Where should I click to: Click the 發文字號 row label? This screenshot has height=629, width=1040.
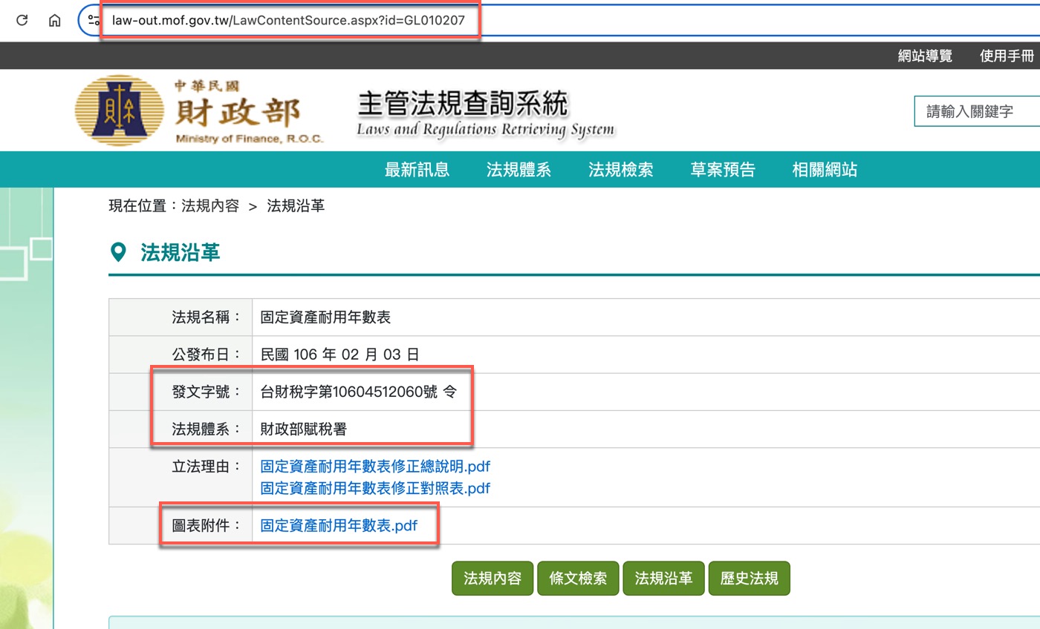(x=207, y=392)
